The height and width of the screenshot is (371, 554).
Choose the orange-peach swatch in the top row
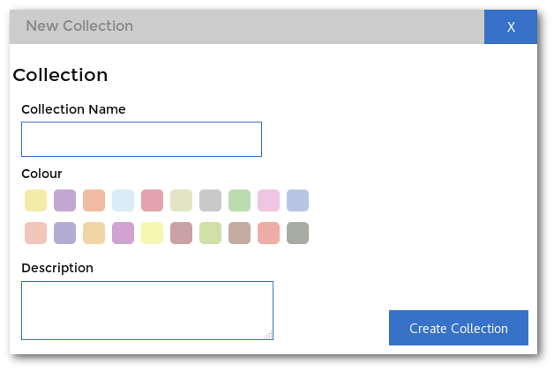pyautogui.click(x=94, y=201)
